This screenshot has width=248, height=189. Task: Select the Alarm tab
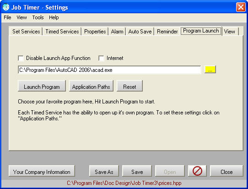(117, 32)
